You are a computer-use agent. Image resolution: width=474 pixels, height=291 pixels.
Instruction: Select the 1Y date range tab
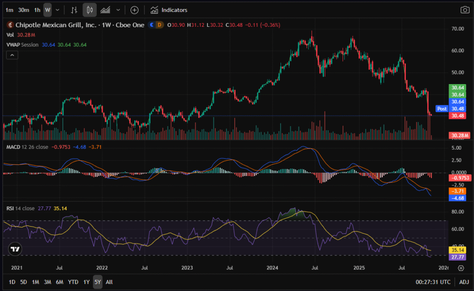(87, 282)
